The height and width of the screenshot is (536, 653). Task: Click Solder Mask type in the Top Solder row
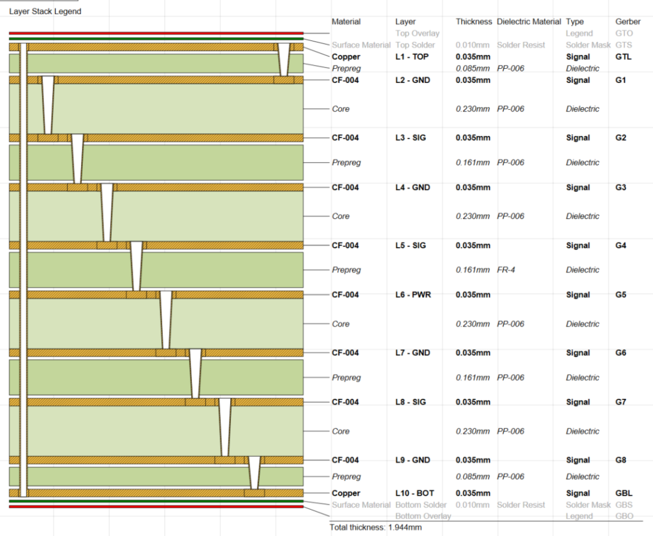pos(587,45)
